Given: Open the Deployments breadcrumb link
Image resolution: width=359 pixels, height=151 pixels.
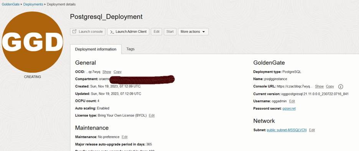Looking at the screenshot, I should pyautogui.click(x=33, y=4).
